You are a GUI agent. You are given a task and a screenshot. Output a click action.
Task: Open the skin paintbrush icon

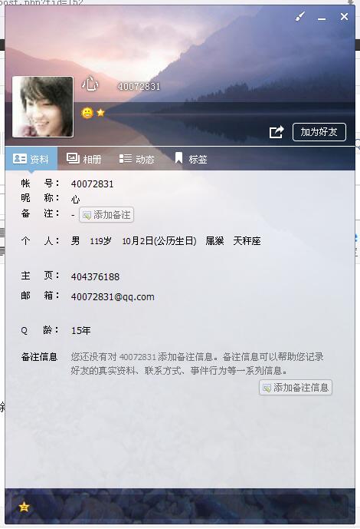[299, 16]
